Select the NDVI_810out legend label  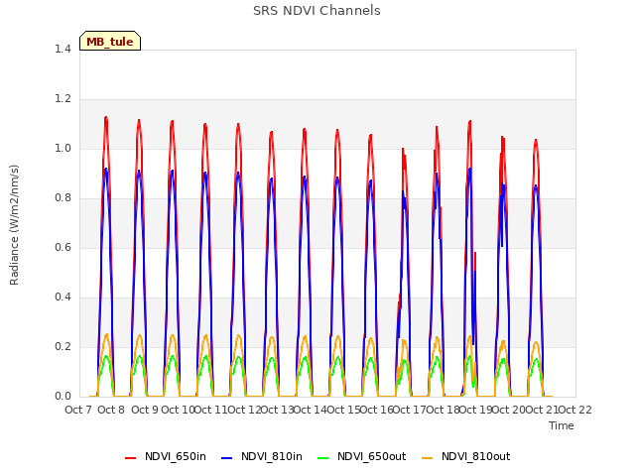476,456
